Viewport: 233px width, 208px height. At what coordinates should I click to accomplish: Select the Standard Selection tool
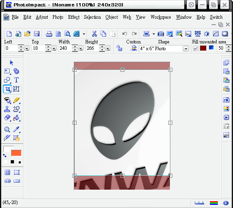[7, 71]
